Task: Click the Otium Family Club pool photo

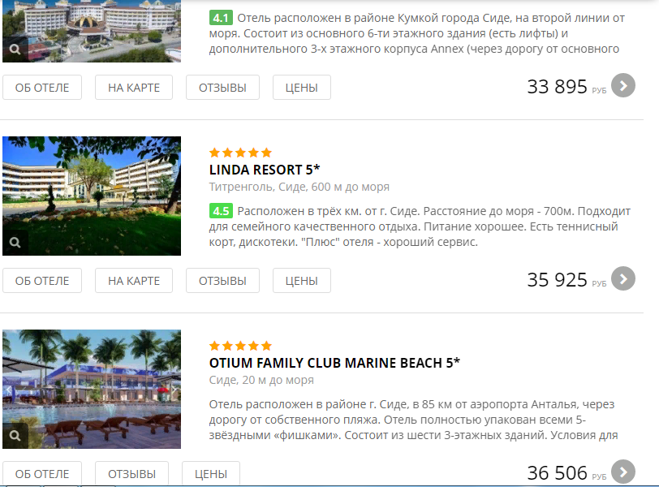Action: pos(92,389)
